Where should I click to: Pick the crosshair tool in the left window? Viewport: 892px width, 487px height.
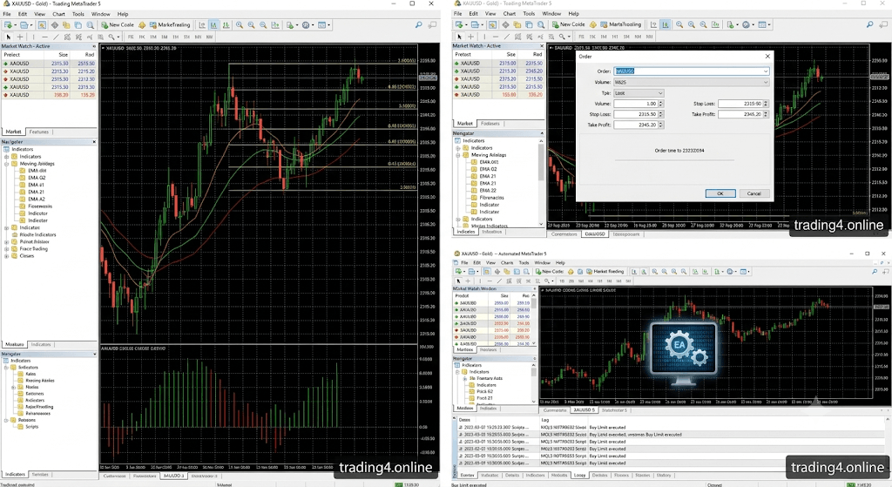click(x=20, y=37)
